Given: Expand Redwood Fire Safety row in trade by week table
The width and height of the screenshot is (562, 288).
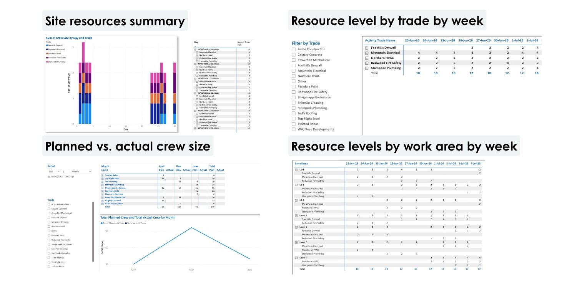Looking at the screenshot, I should coord(367,63).
